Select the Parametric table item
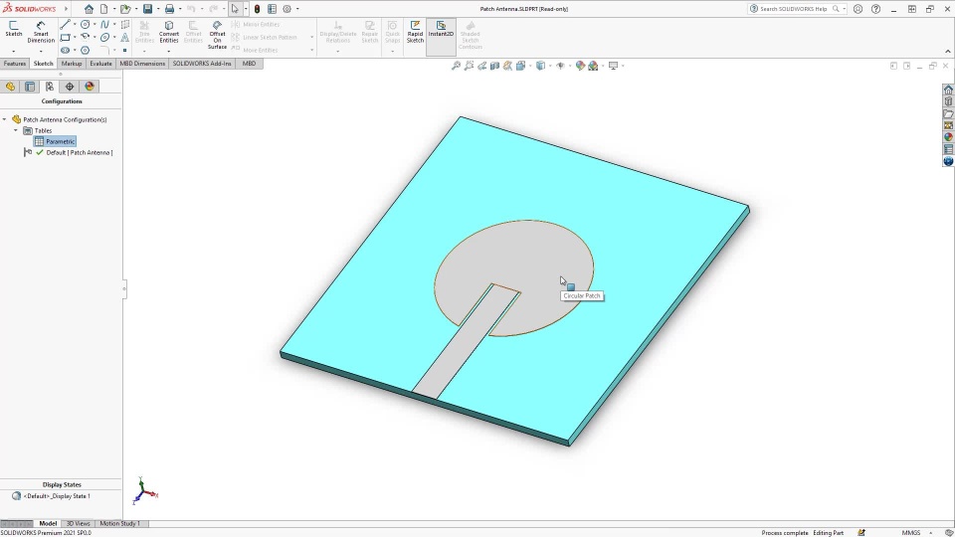This screenshot has width=955, height=537. point(55,141)
